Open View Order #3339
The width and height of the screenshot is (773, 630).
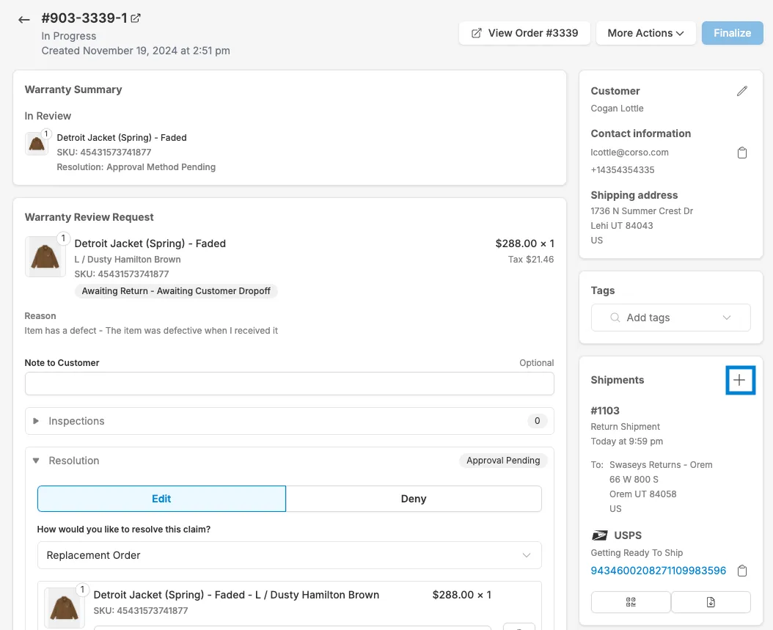524,32
